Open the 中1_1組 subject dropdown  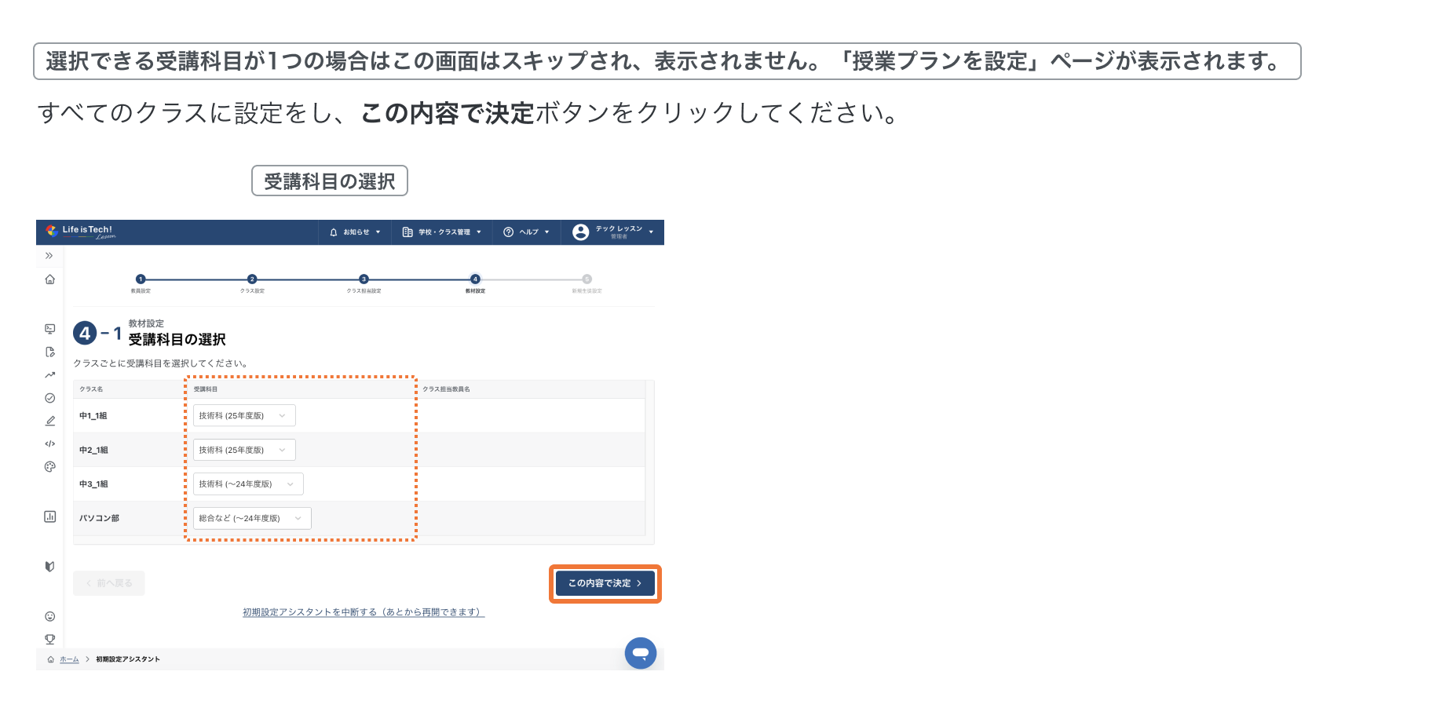point(244,416)
